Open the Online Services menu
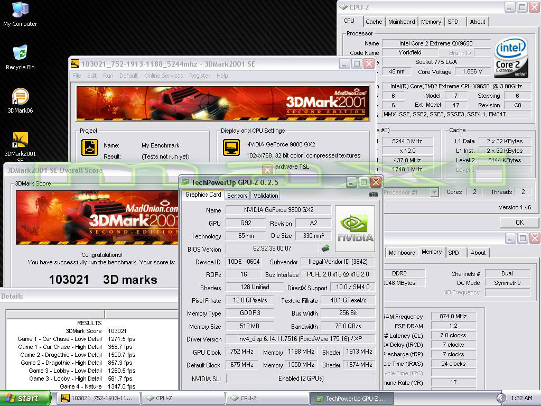This screenshot has width=541, height=406. click(x=164, y=76)
